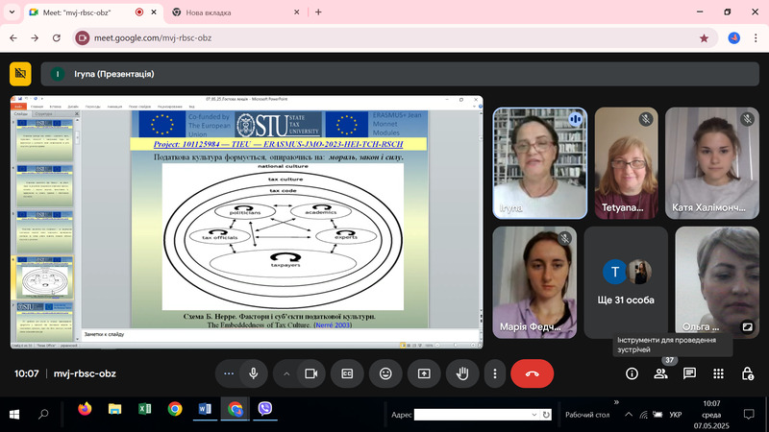Click site camera-in-use indicator in address bar

83,37
